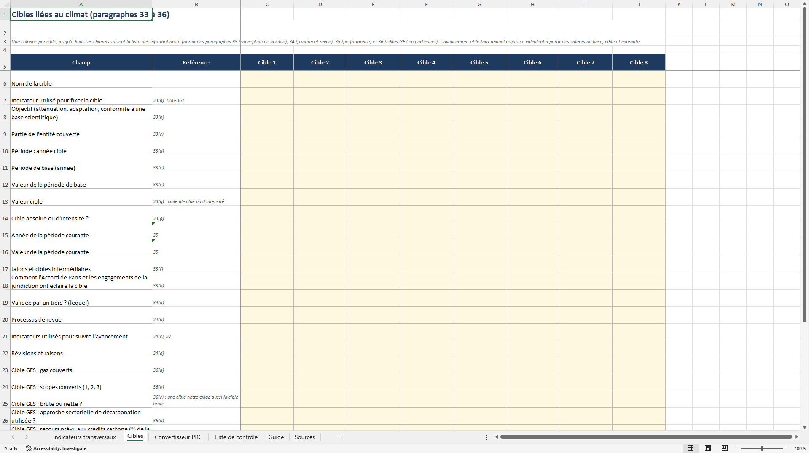Image resolution: width=809 pixels, height=453 pixels.
Task: Select reference cell '33(a), B66-B67'
Action: point(196,96)
